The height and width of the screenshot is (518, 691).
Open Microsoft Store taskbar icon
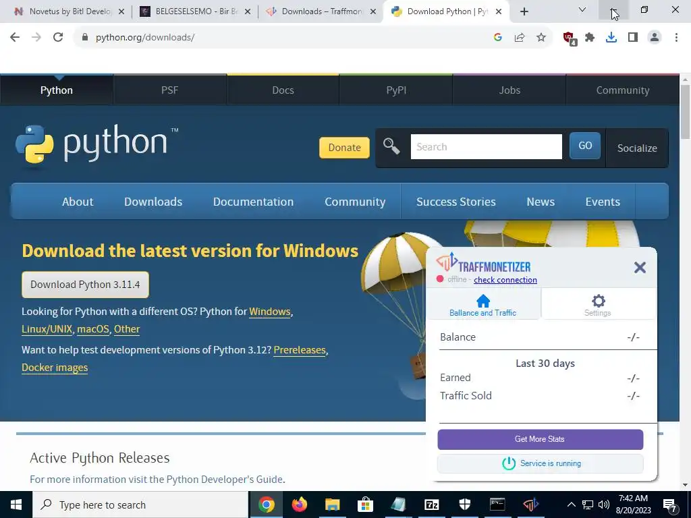coord(365,505)
